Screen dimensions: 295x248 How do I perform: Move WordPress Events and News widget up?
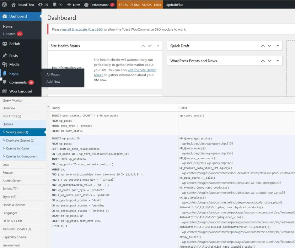coord(263,61)
